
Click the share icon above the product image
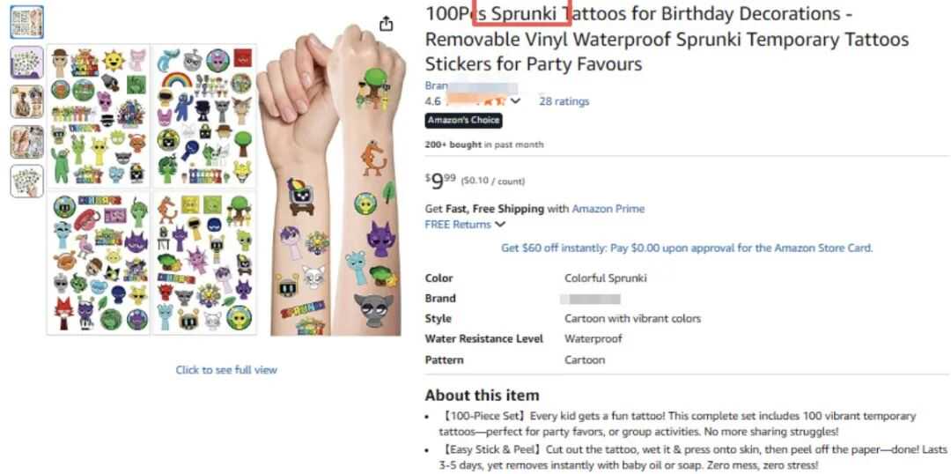click(386, 24)
